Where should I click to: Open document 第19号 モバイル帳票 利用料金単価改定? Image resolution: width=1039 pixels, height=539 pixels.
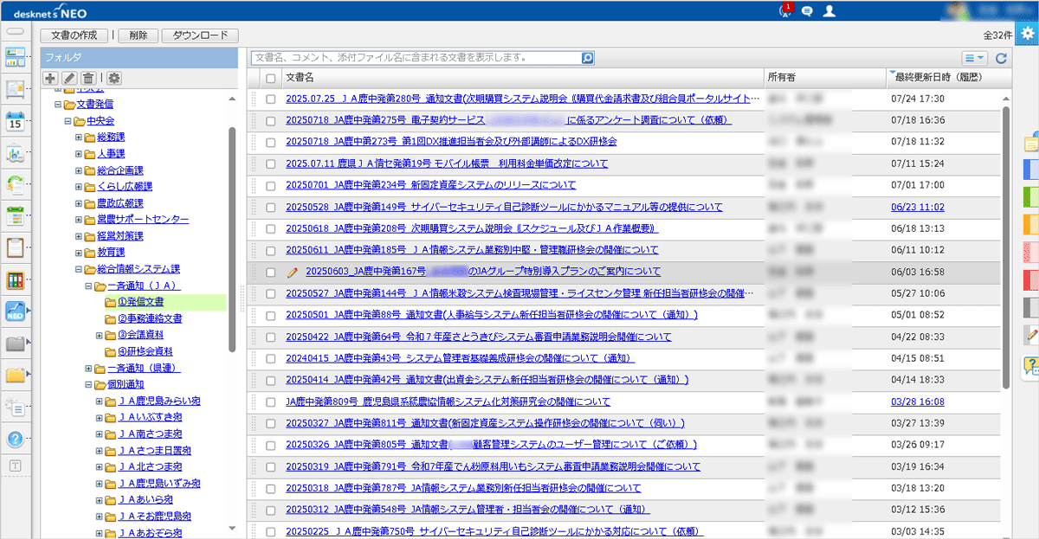(447, 164)
